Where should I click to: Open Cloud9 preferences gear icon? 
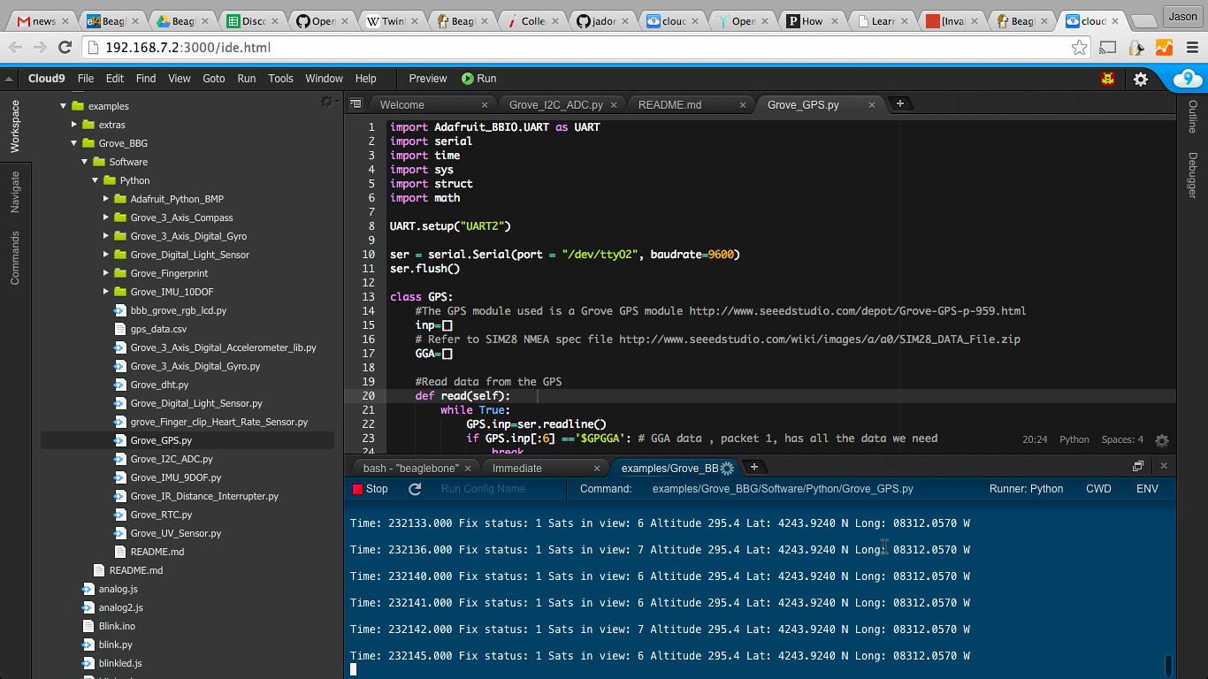(x=1141, y=79)
